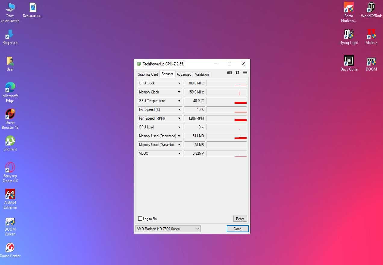This screenshot has height=265, width=383.
Task: Expand the GPU Temperature dropdown
Action: coord(179,101)
